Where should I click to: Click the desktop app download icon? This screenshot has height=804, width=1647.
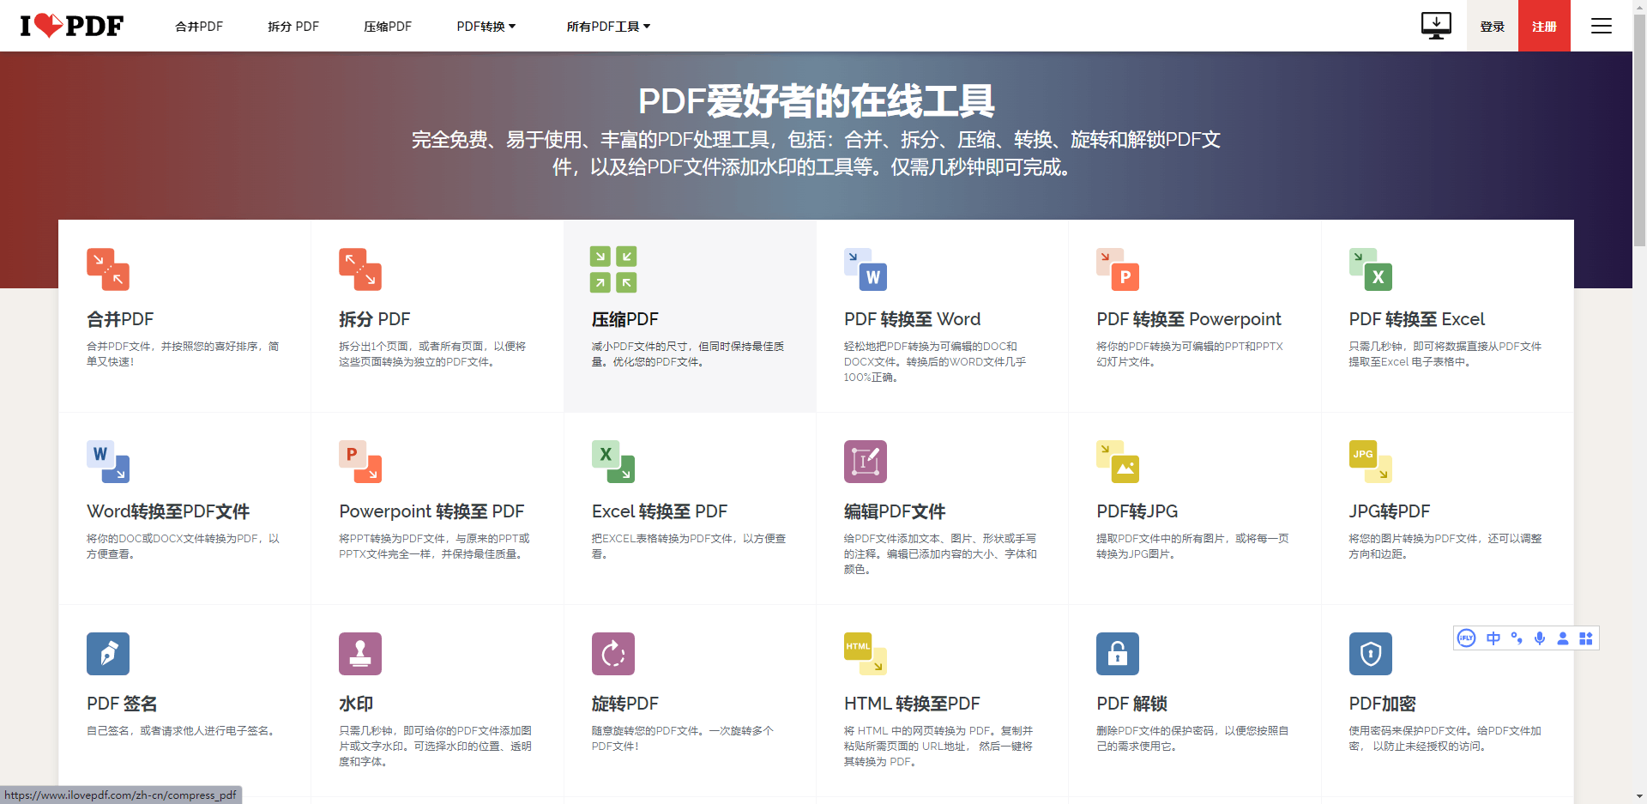point(1436,26)
